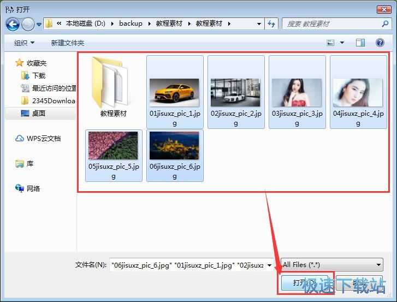Select 库 in navigation pane
Screen dimensions: 397x302
[x=30, y=163]
